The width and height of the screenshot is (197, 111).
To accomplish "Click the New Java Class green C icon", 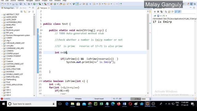I will coord(55,4).
